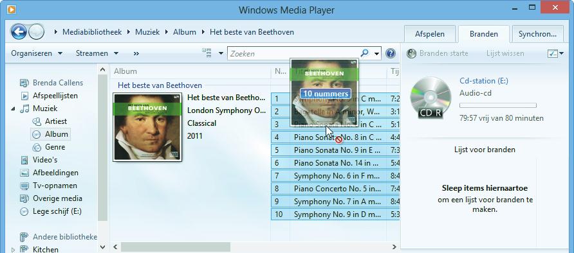
Task: Select Album in the breadcrumb
Action: pos(185,32)
